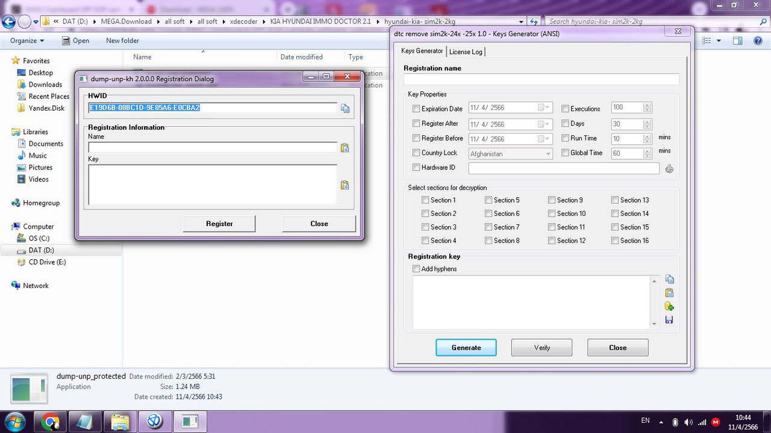The image size is (771, 433).
Task: Toggle the Country Lock checkbox
Action: [x=416, y=153]
